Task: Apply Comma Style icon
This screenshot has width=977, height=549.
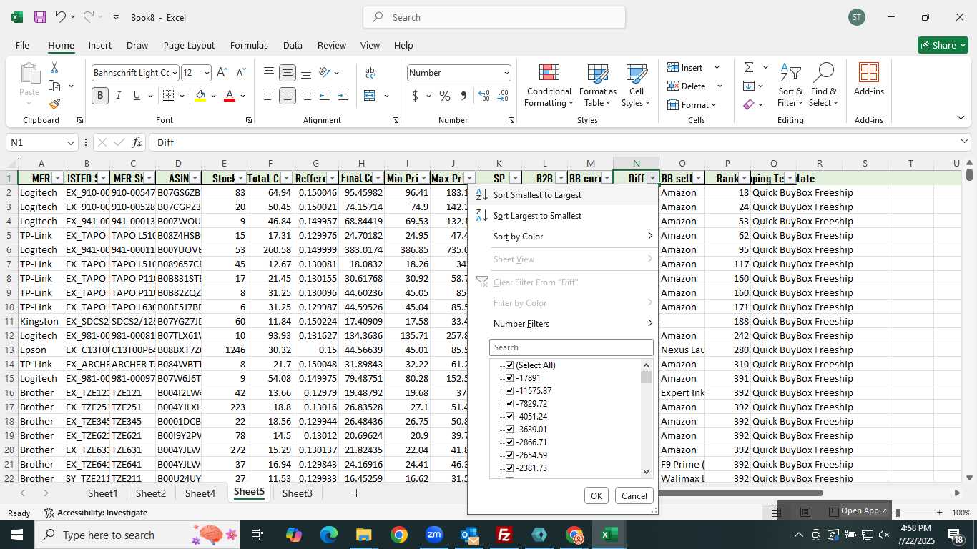Action: point(463,96)
